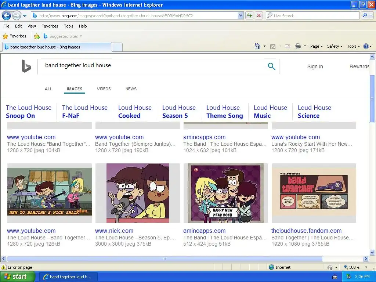376x282 pixels.
Task: Open the Edit menu
Action: (18, 26)
